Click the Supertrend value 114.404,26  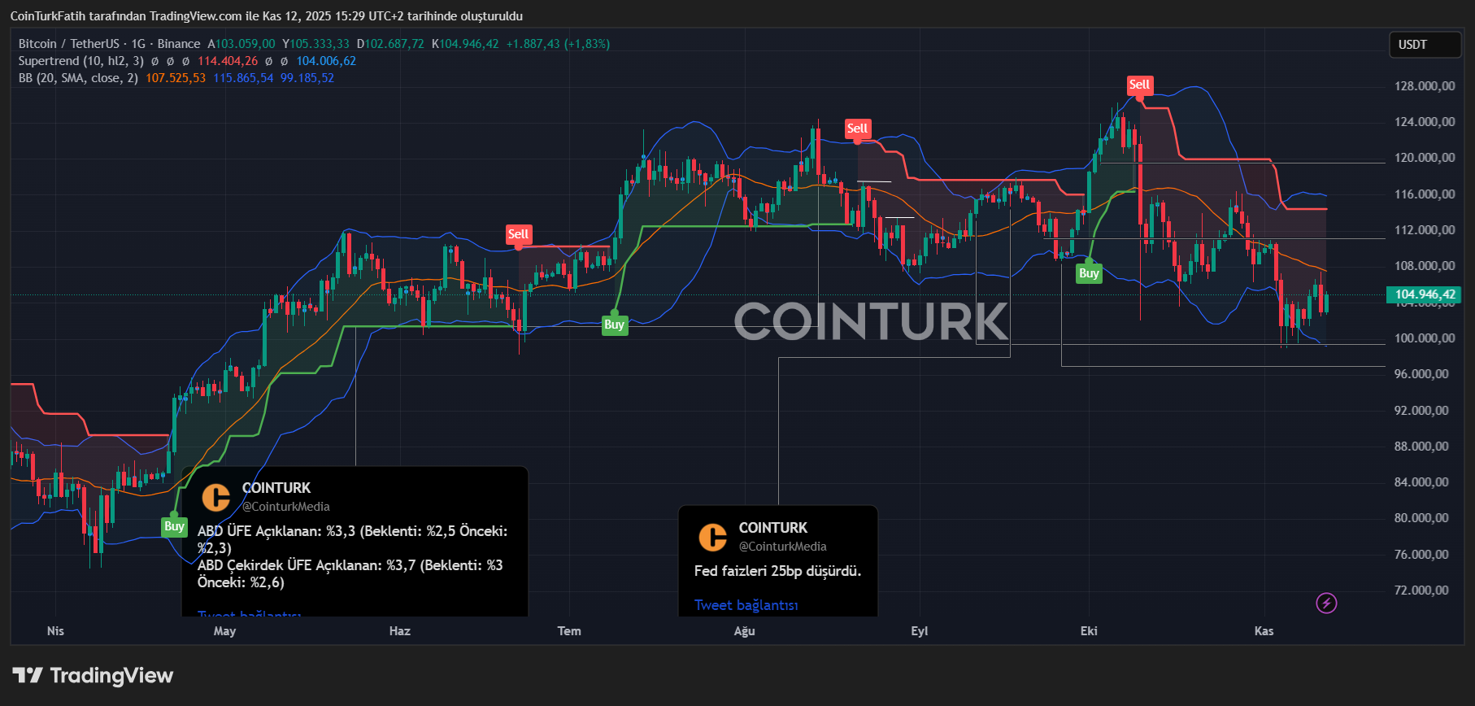(x=228, y=61)
